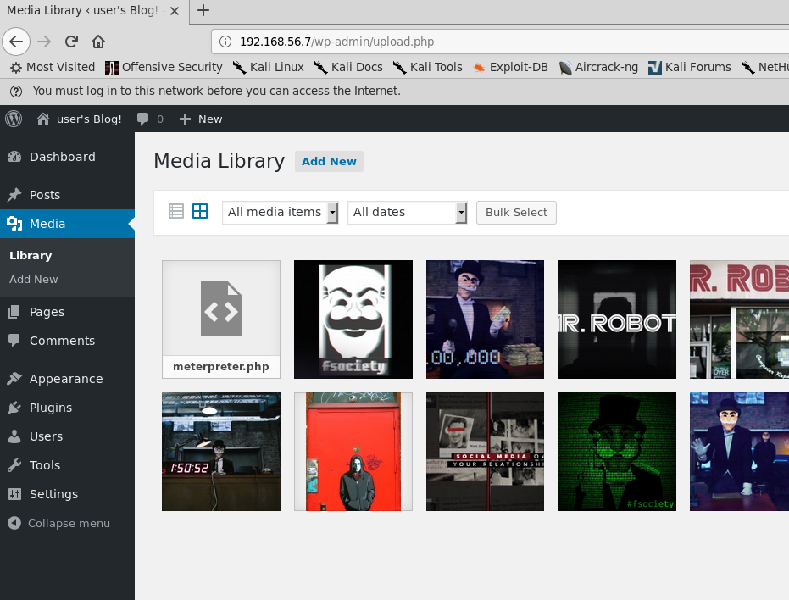Click the Settings sliders icon
This screenshot has height=600, width=789.
[x=14, y=494]
